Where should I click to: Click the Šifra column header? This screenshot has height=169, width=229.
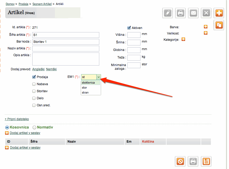[47, 142]
